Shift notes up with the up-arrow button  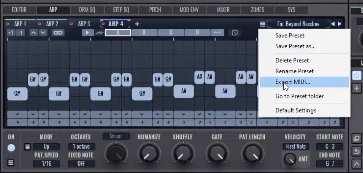[34, 33]
